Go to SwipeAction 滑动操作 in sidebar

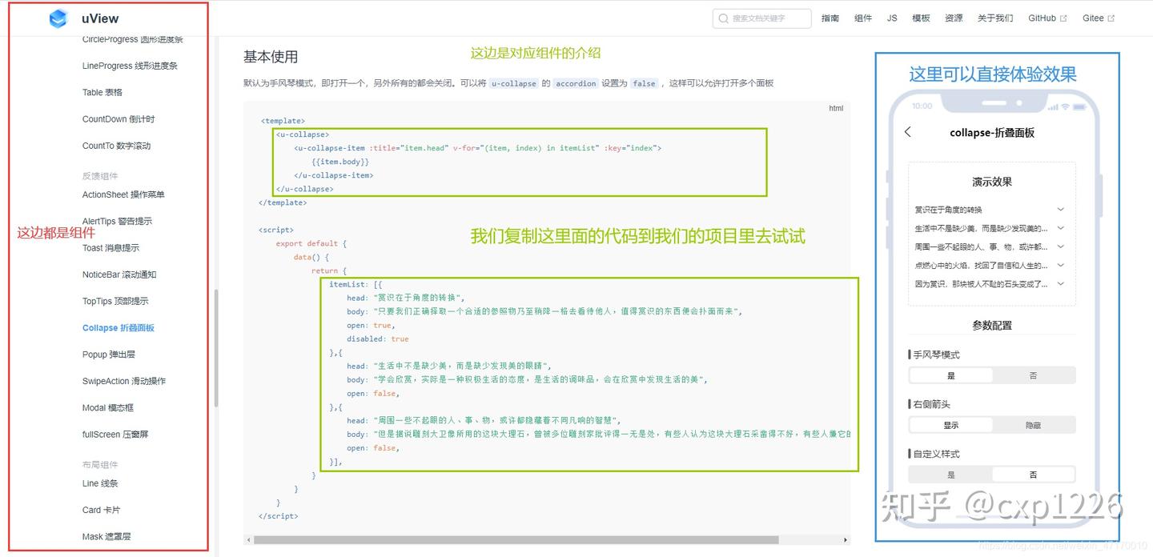124,381
